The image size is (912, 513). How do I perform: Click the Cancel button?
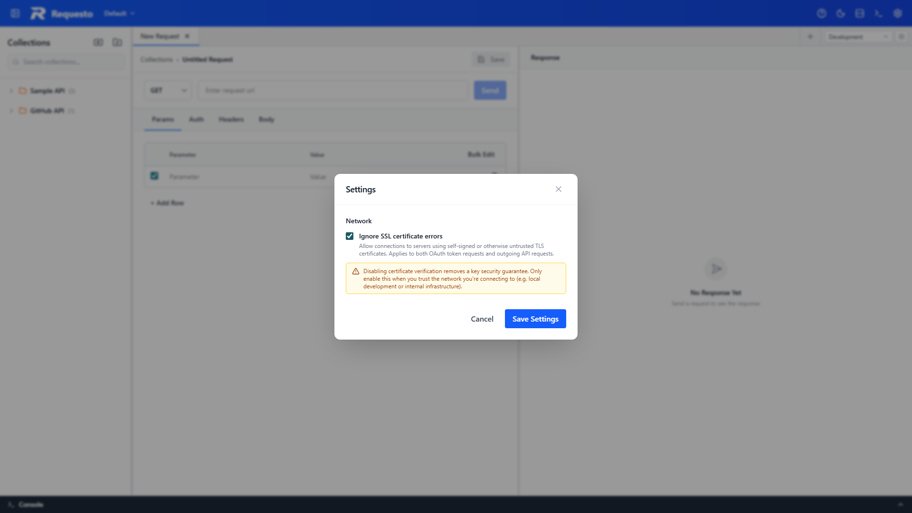[x=482, y=319]
